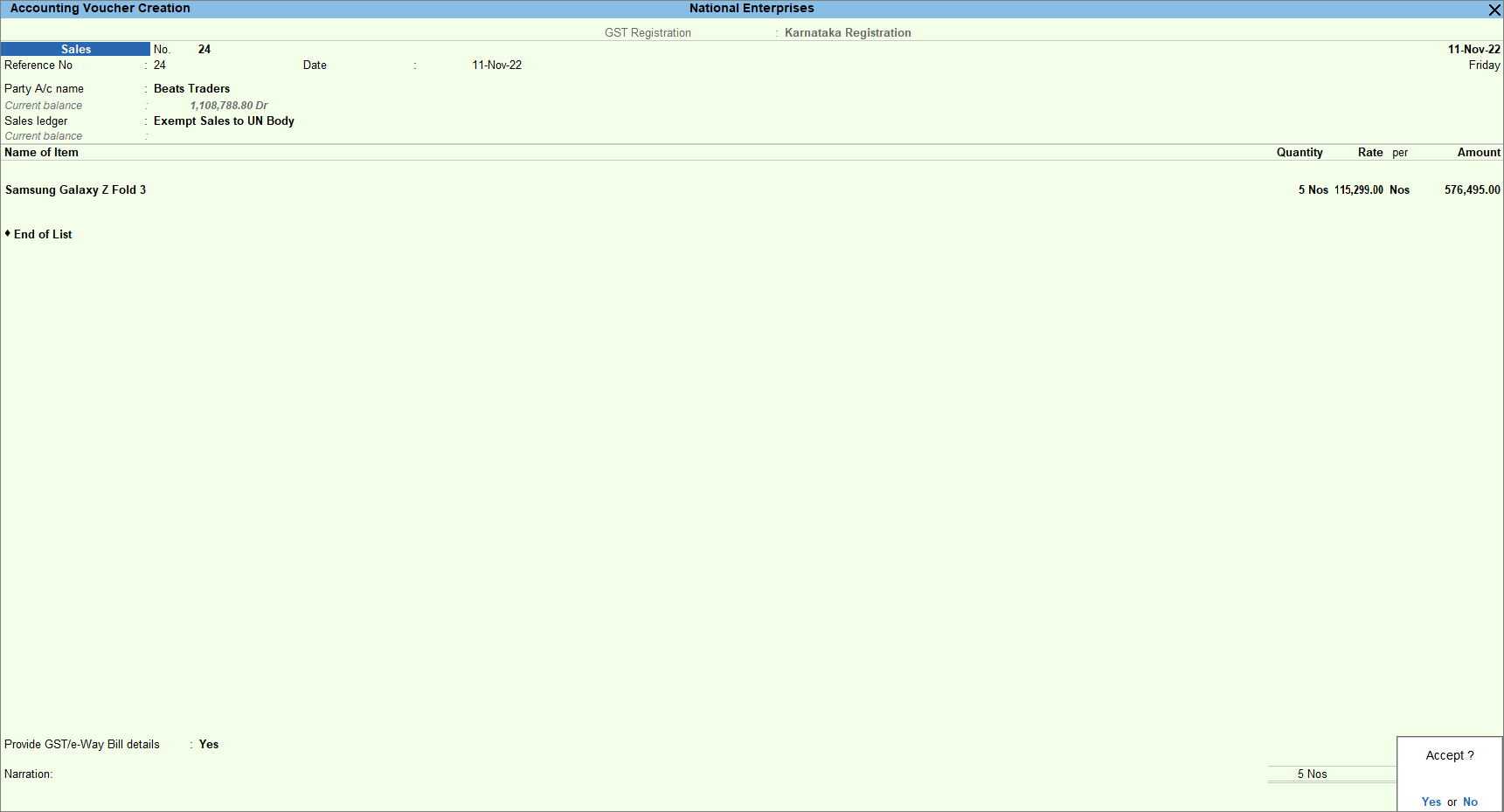Viewport: 1504px width, 812px height.
Task: Select the Amount column header
Action: (1479, 152)
